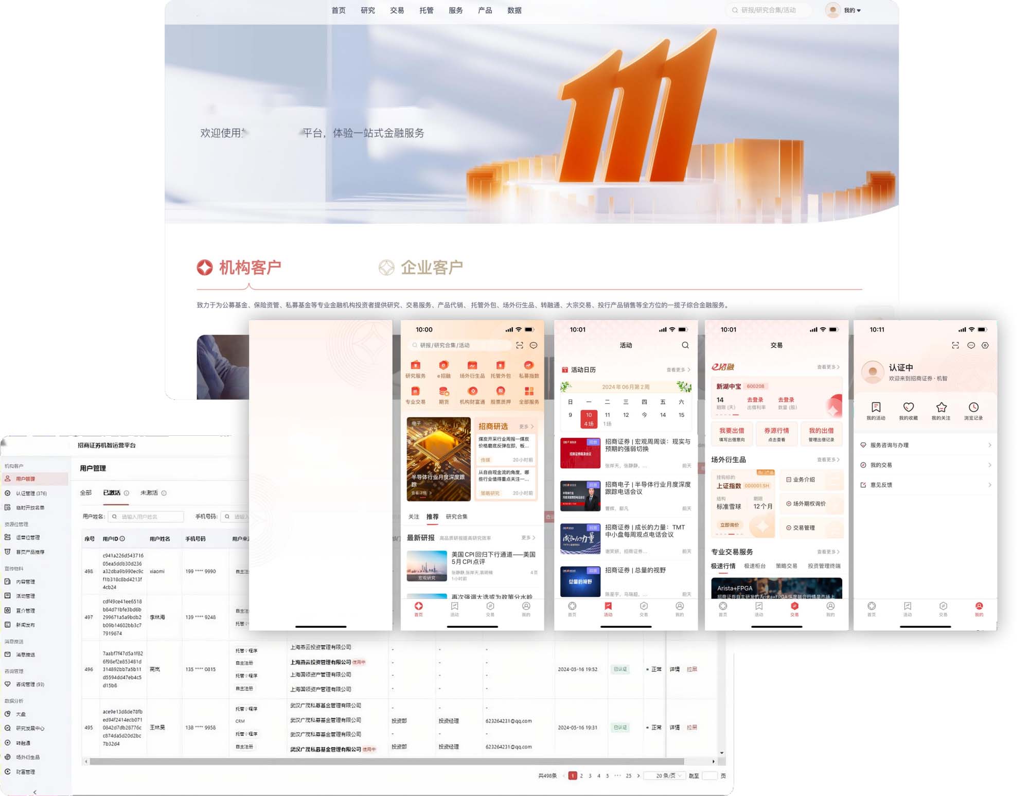Viewport: 1029px width, 796px height.
Task: Select the 极速柜台 tab under 专业交易服务
Action: click(755, 566)
